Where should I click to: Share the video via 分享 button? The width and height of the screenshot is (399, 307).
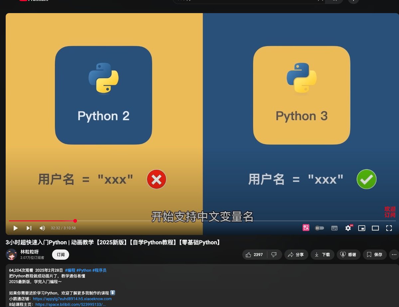[296, 255]
